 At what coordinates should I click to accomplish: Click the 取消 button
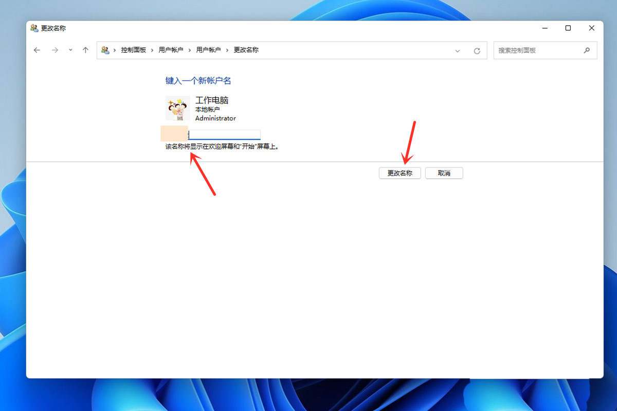point(444,173)
